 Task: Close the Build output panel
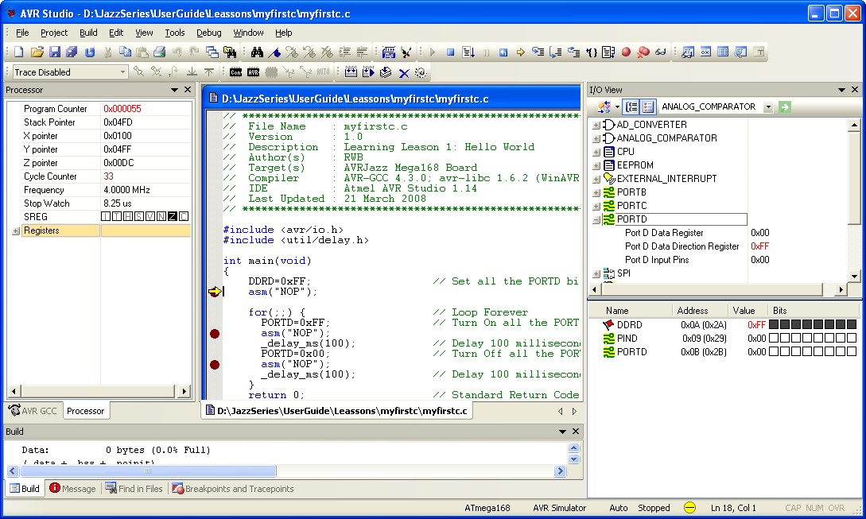point(576,432)
